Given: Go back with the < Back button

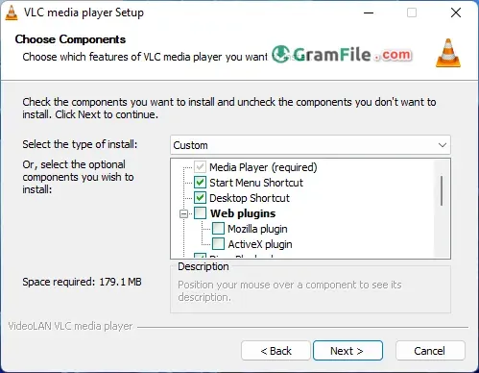Looking at the screenshot, I should (x=275, y=351).
